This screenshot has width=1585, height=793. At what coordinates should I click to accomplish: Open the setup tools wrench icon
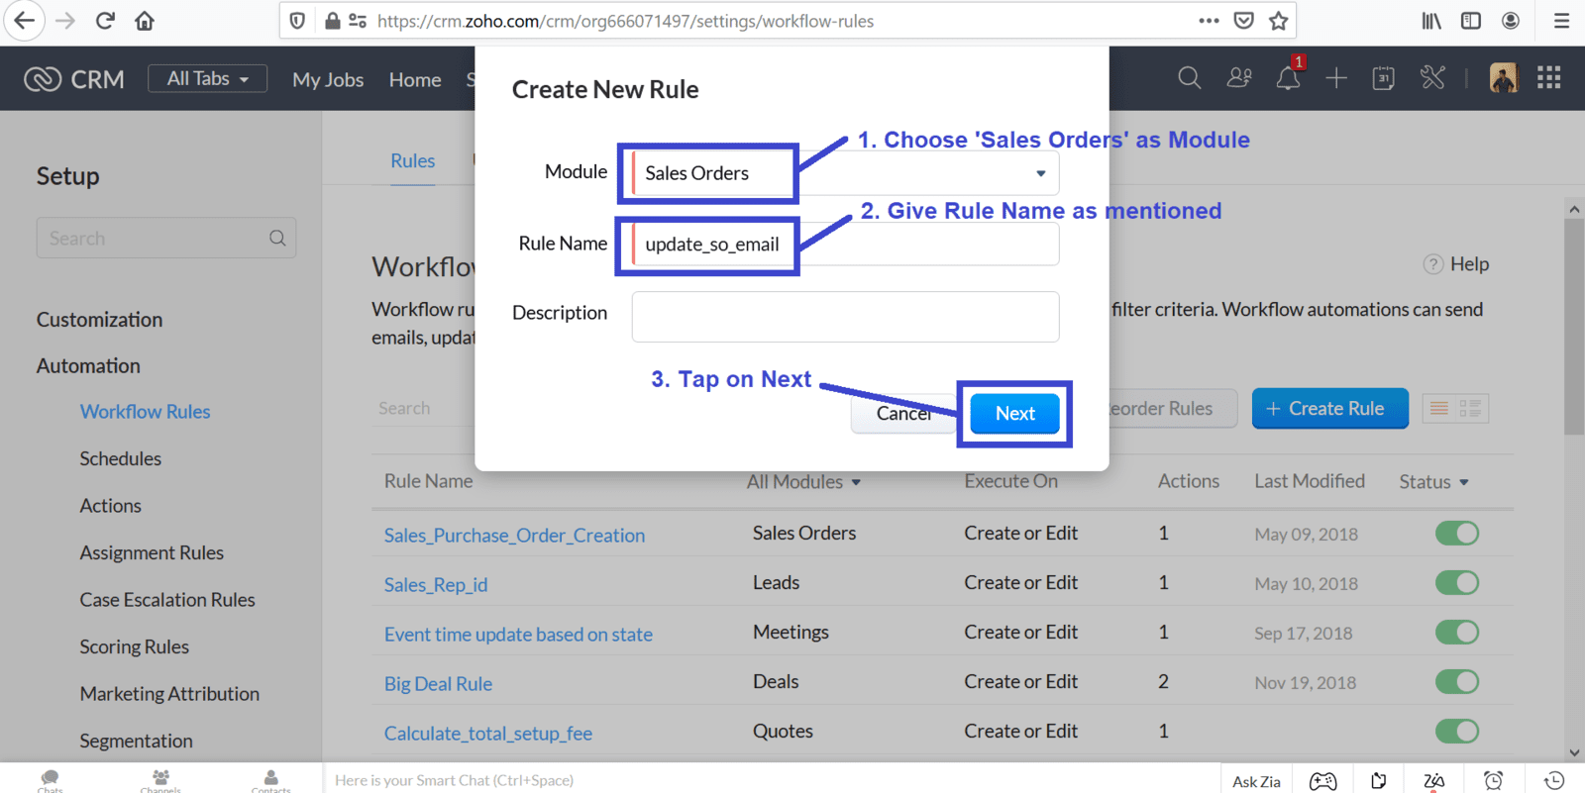point(1432,78)
